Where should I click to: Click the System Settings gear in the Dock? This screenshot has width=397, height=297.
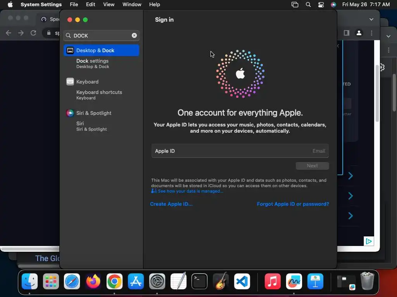coord(157,281)
